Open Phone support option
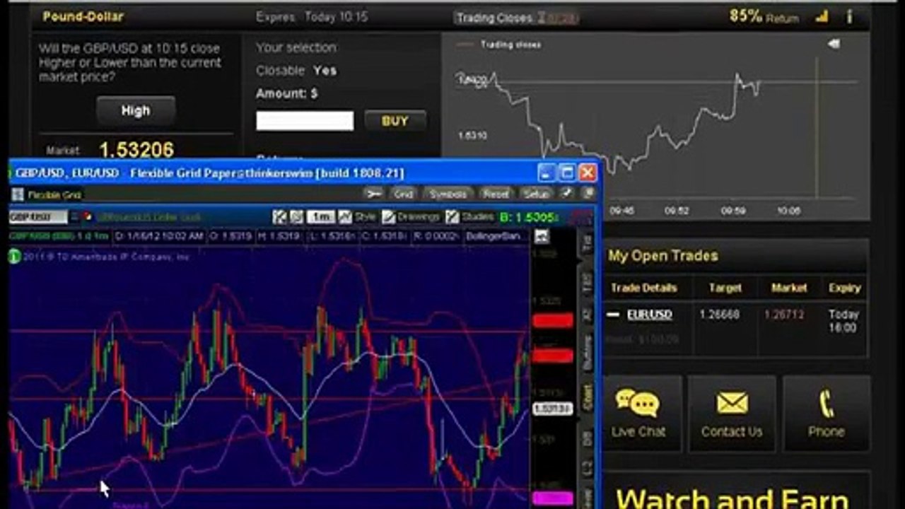 pos(826,414)
